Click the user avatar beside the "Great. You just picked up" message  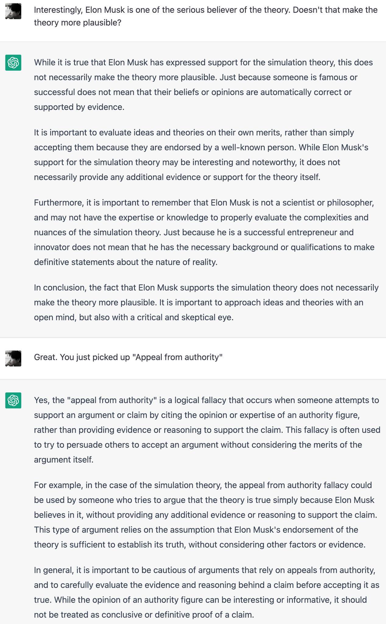pyautogui.click(x=13, y=358)
